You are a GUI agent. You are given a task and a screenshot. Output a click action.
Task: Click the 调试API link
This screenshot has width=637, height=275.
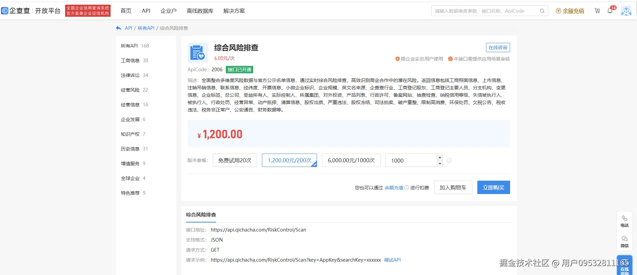coord(392,260)
